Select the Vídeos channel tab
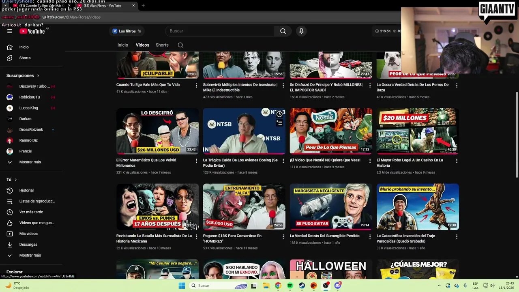Screen dimensions: 519x292 tap(142, 45)
